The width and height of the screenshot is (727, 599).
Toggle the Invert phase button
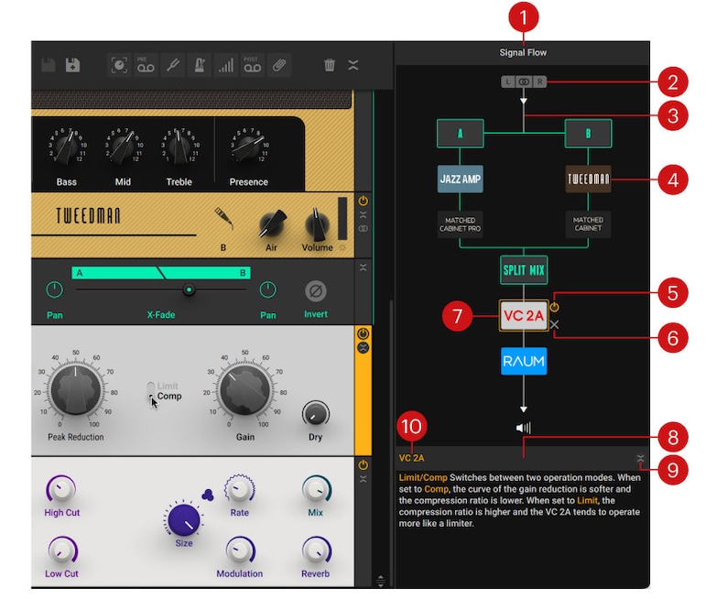coord(316,291)
